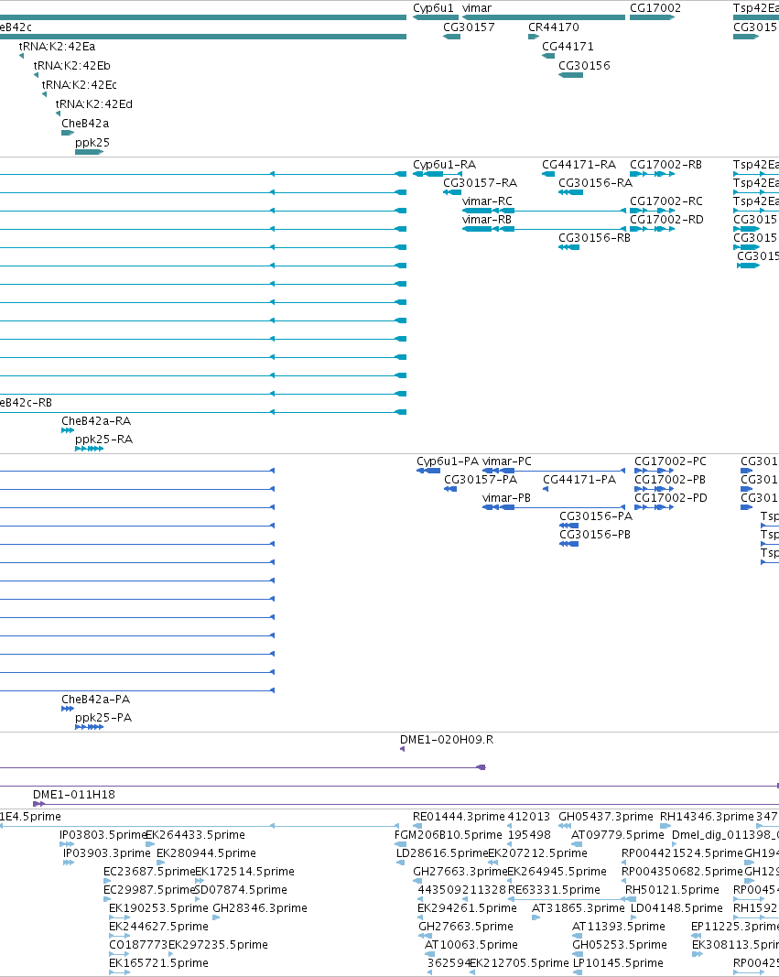Click the RE01444.3prime EST label
779x977 pixels.
[x=459, y=817]
